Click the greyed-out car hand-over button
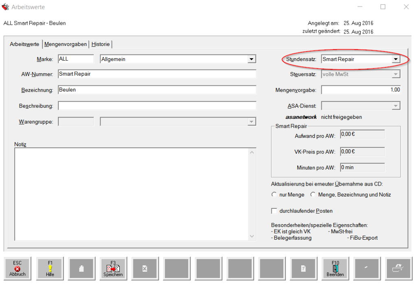Screen dimensions: 417x284 [398, 268]
